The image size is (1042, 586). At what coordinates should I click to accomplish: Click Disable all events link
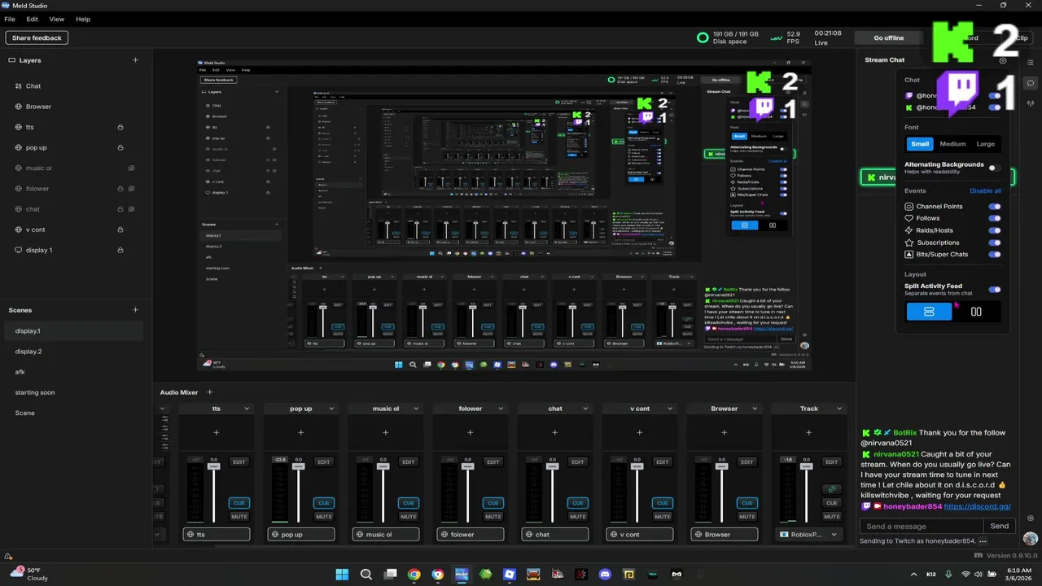click(x=985, y=190)
